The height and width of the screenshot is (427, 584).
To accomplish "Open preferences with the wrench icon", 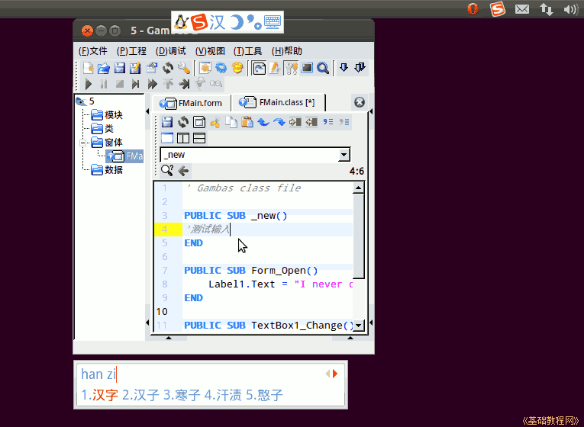I will point(184,68).
